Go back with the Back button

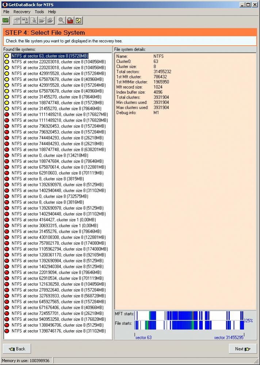click(17, 349)
